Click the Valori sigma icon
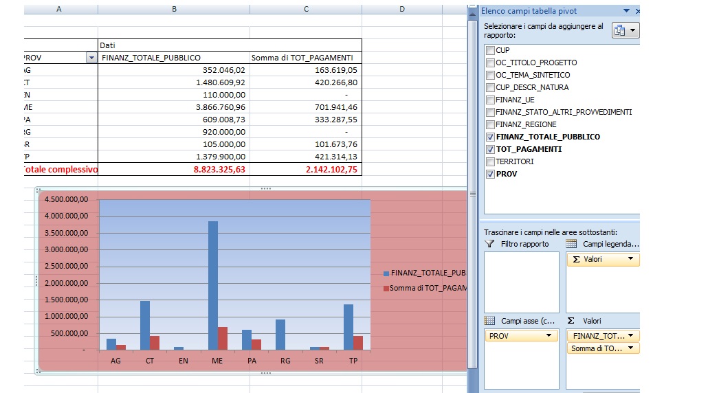Screen dimensions: 708x393 click(x=571, y=321)
